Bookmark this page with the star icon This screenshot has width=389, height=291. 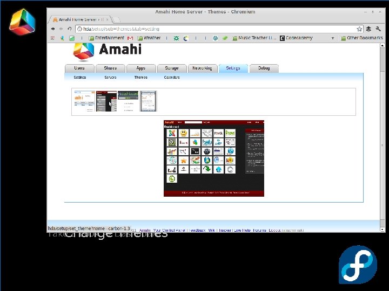(359, 29)
